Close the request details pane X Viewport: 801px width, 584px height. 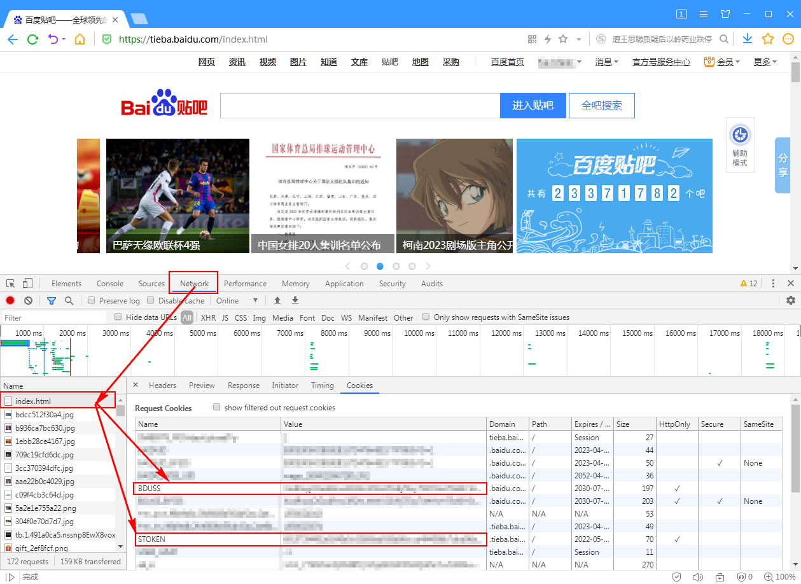point(135,385)
